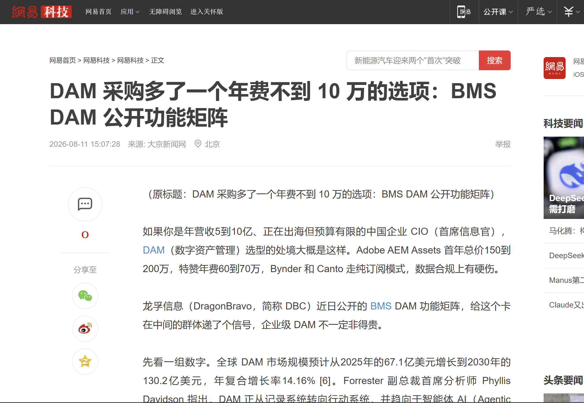Click the red comment count number

[x=85, y=235]
